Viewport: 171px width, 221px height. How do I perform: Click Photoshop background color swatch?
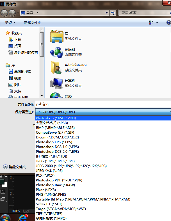coord(5,185)
